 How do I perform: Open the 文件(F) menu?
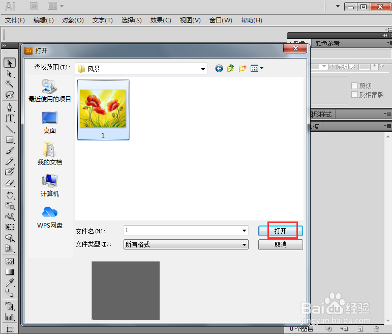[15, 20]
